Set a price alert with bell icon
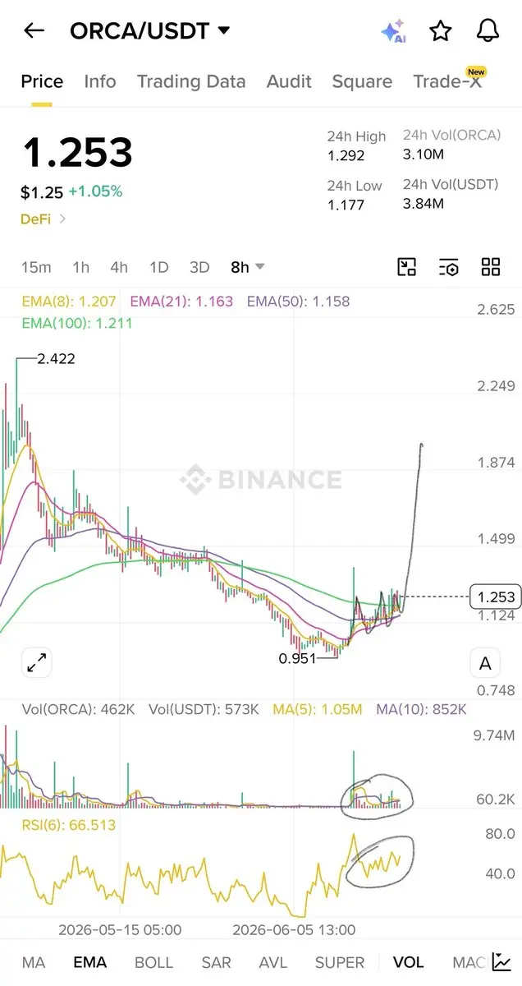The image size is (522, 986). 488,31
